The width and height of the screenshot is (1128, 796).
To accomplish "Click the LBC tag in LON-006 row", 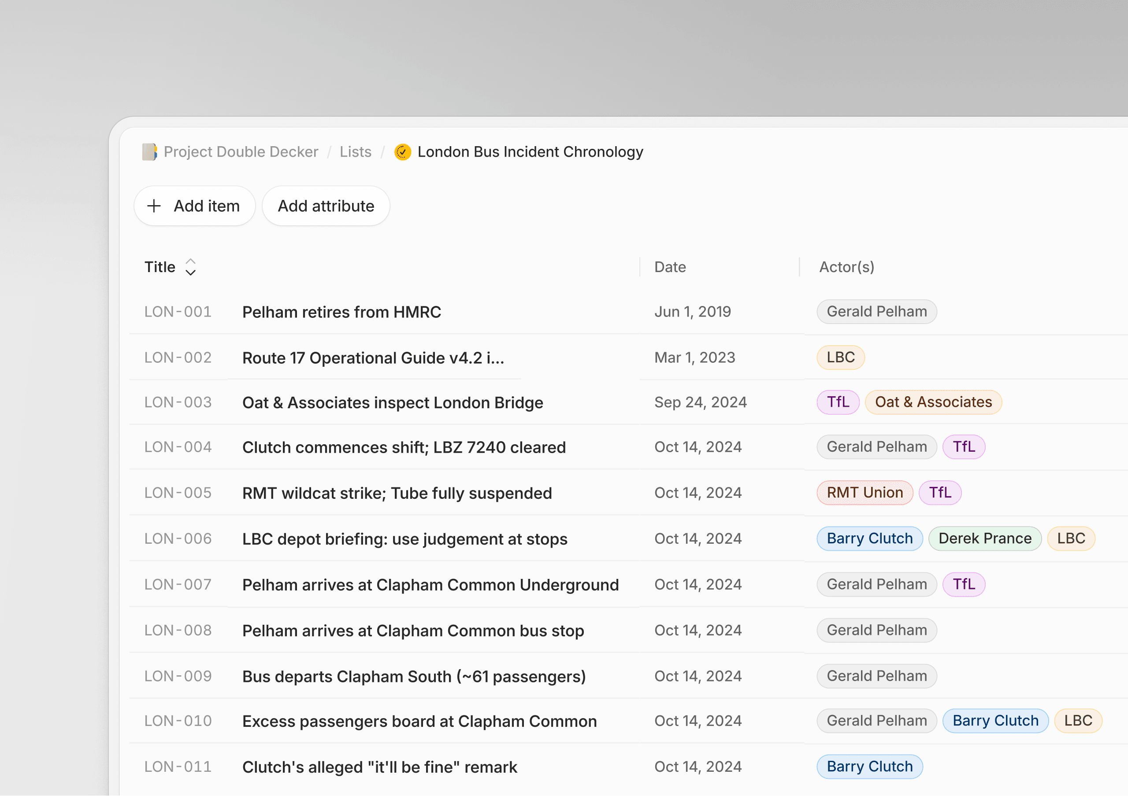I will click(1072, 539).
